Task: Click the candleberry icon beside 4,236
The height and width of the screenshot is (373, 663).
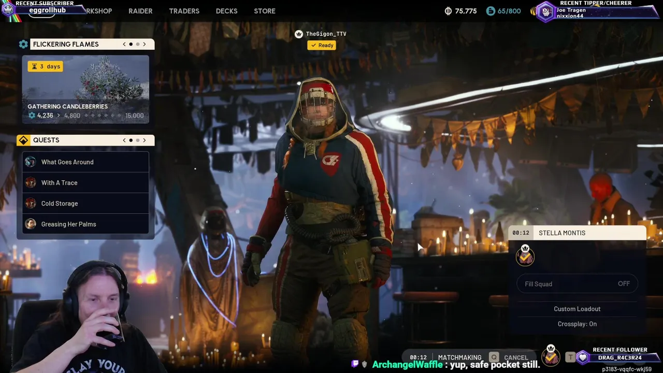Action: click(x=32, y=116)
